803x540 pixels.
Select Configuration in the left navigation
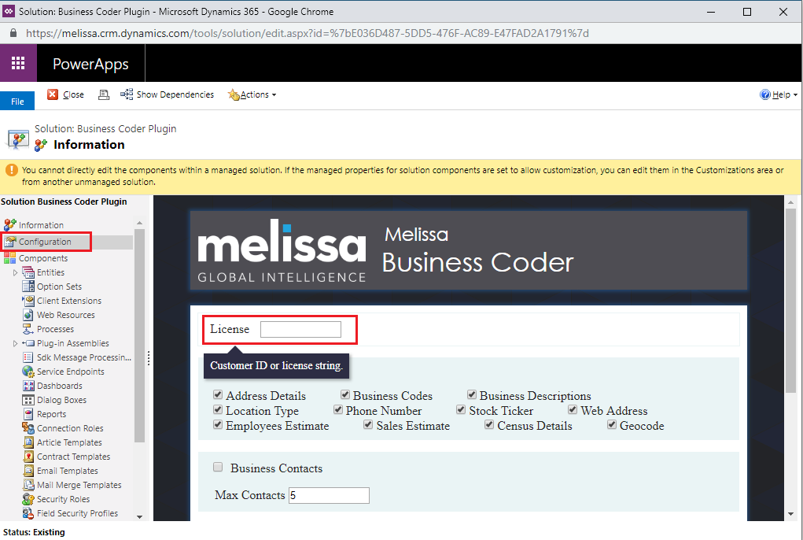click(x=45, y=242)
